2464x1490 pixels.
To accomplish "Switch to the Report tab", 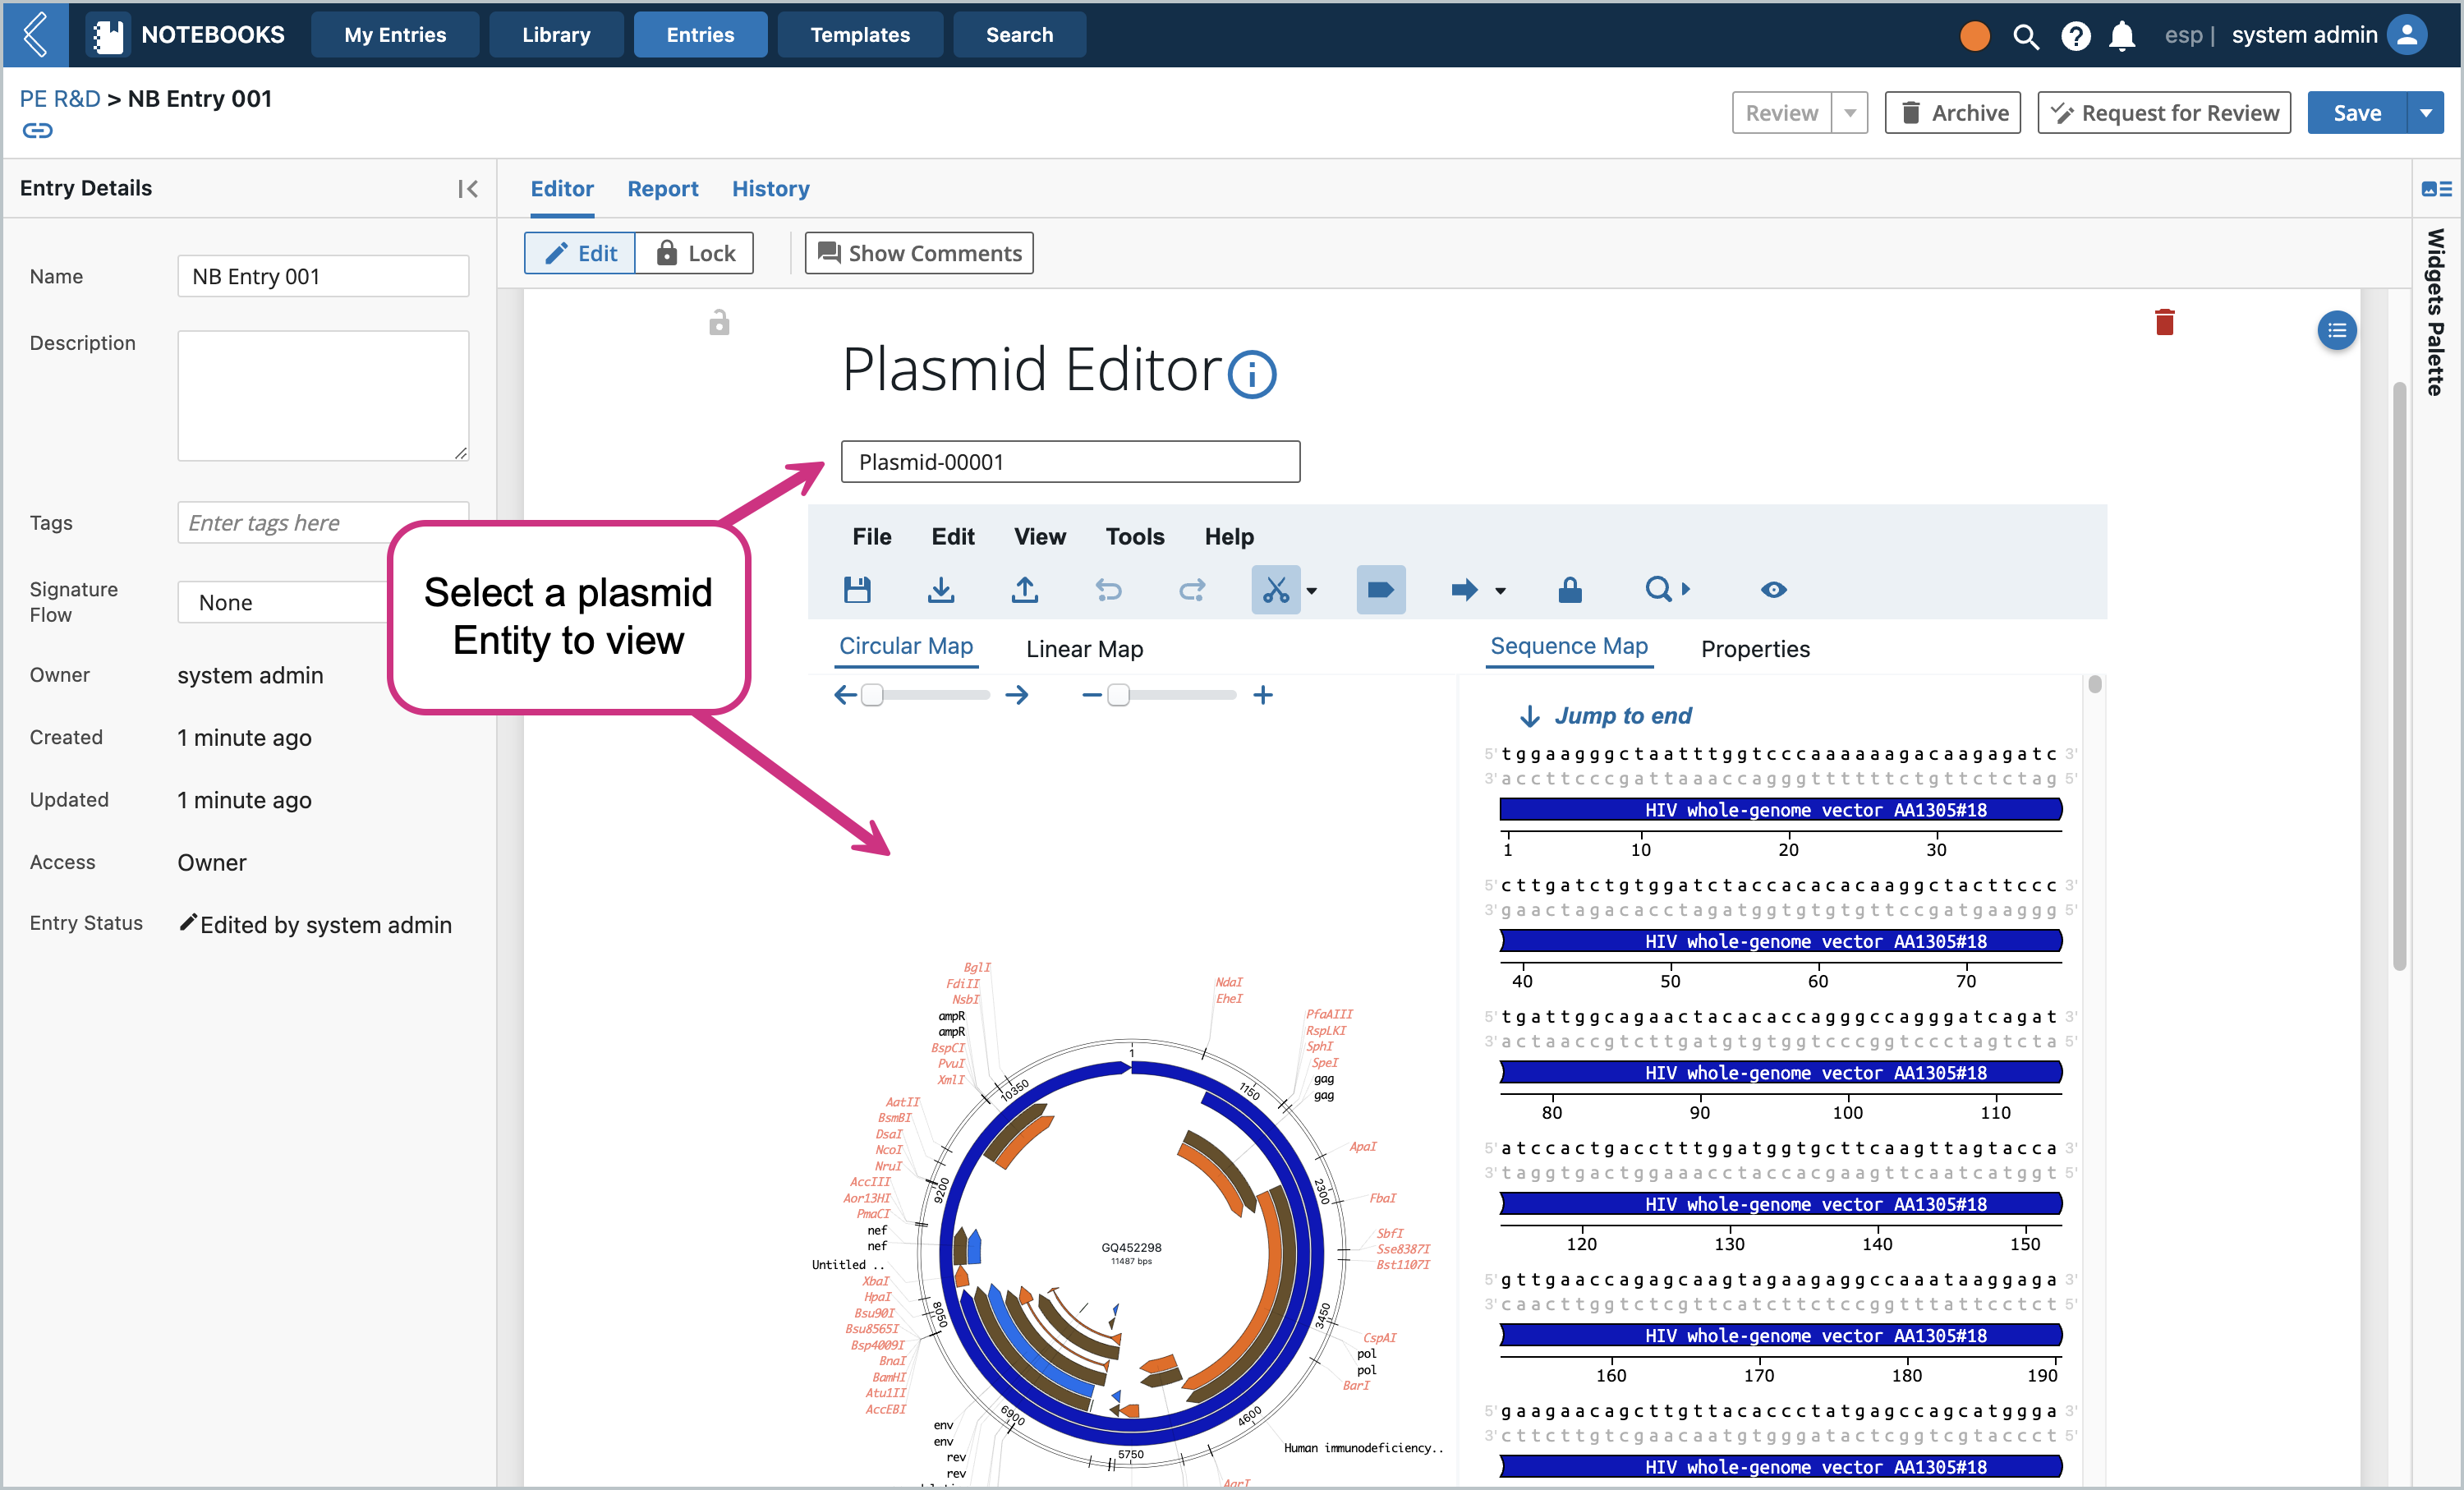I will click(x=662, y=188).
